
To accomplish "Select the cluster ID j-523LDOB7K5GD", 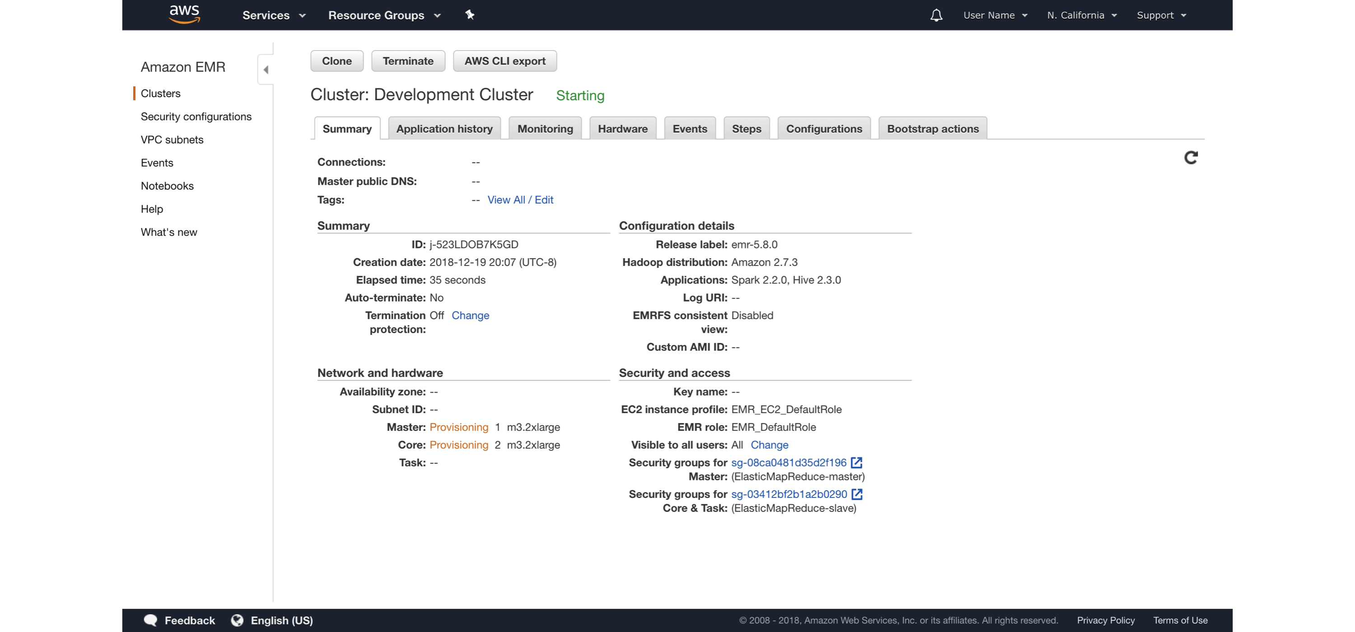I will 474,245.
